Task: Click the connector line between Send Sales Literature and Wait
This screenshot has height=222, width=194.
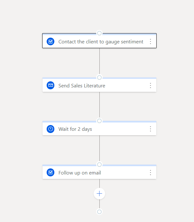Action: [99, 105]
